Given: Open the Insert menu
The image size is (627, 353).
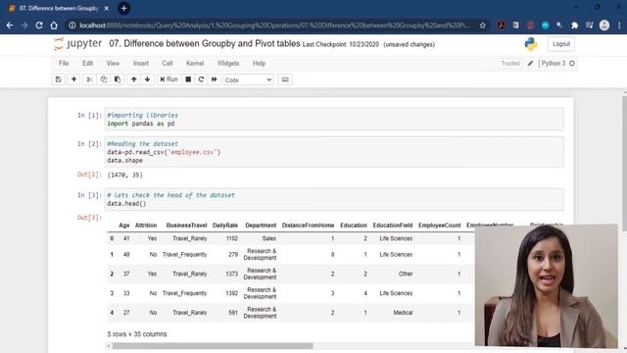Looking at the screenshot, I should (141, 63).
